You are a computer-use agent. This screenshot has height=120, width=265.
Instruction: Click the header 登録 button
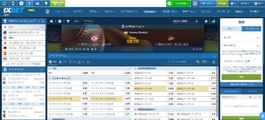tap(222, 3)
